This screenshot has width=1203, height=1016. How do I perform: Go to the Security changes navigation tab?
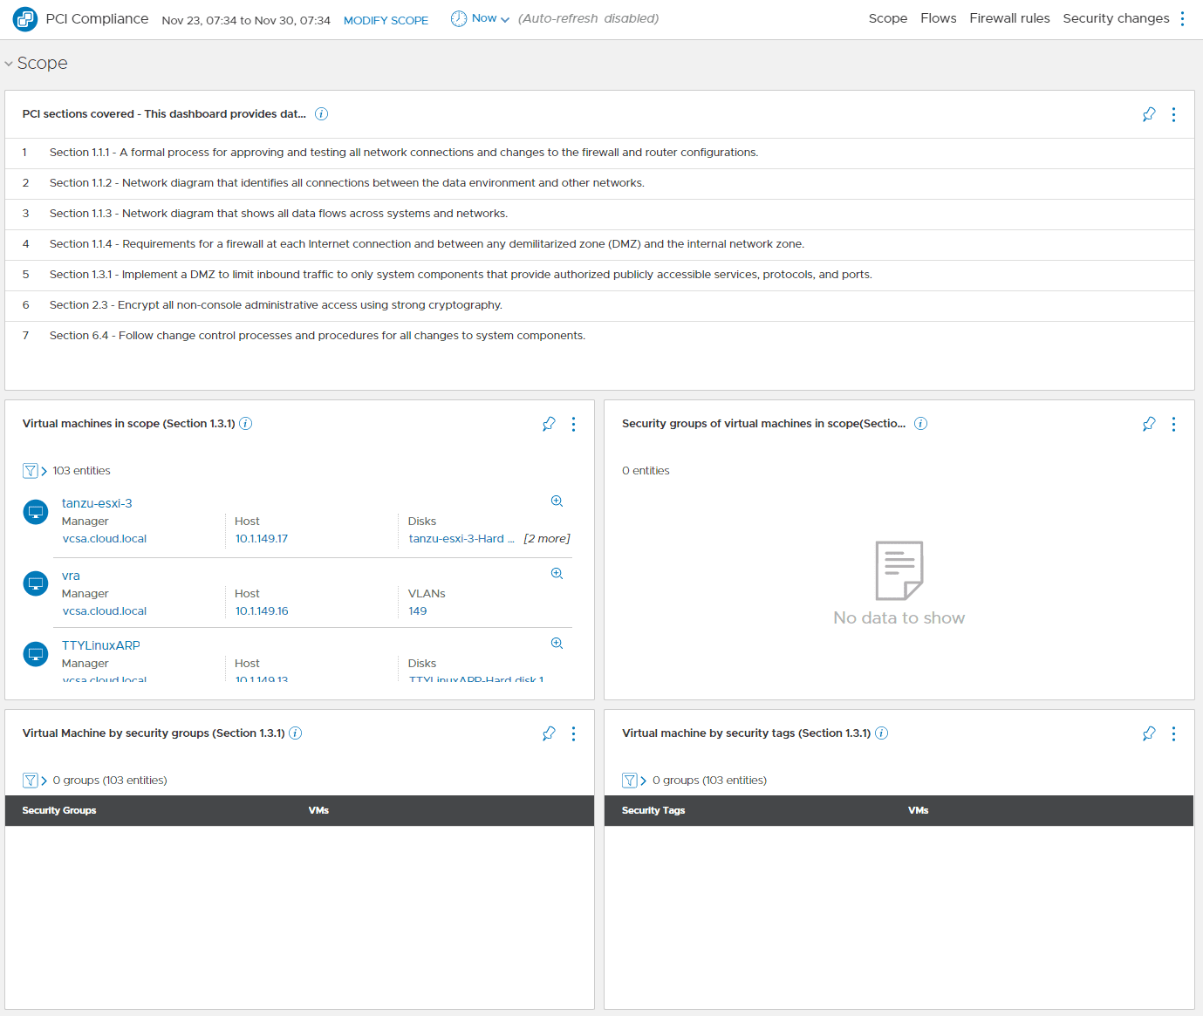coord(1116,18)
